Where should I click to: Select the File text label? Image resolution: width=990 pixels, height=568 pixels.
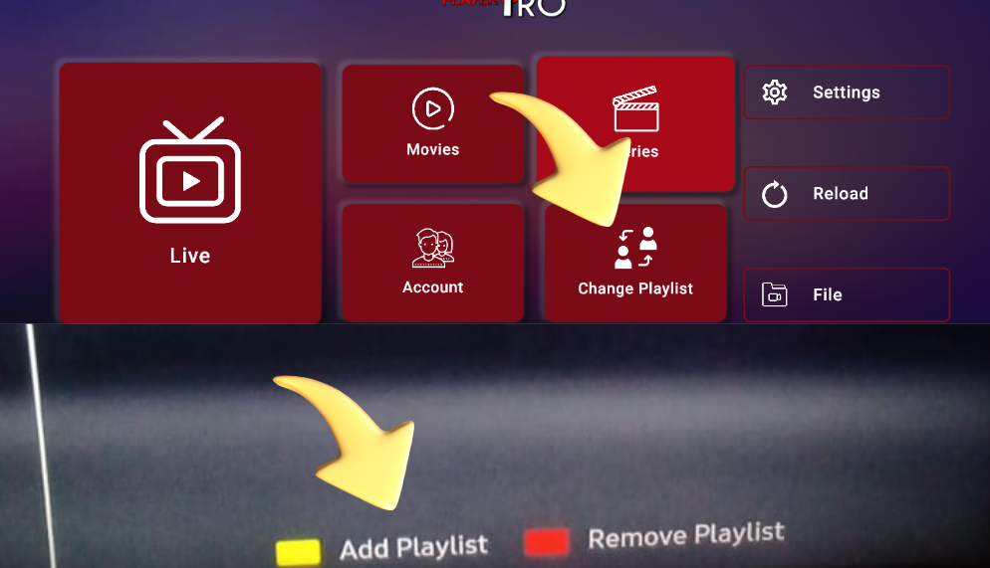pos(827,294)
